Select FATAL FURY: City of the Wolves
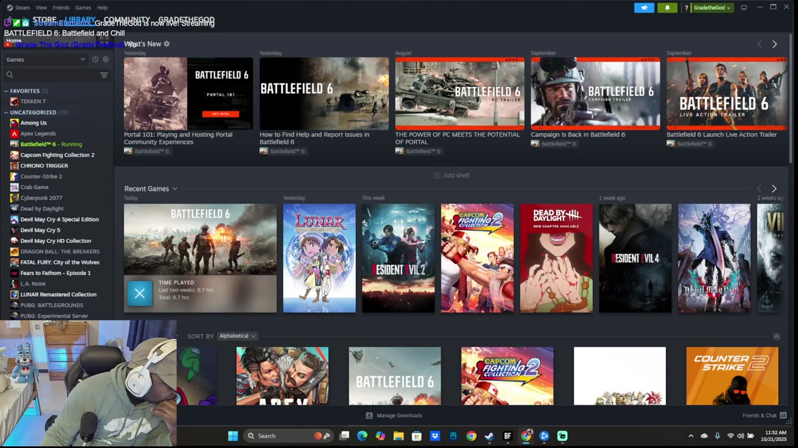 tap(60, 262)
